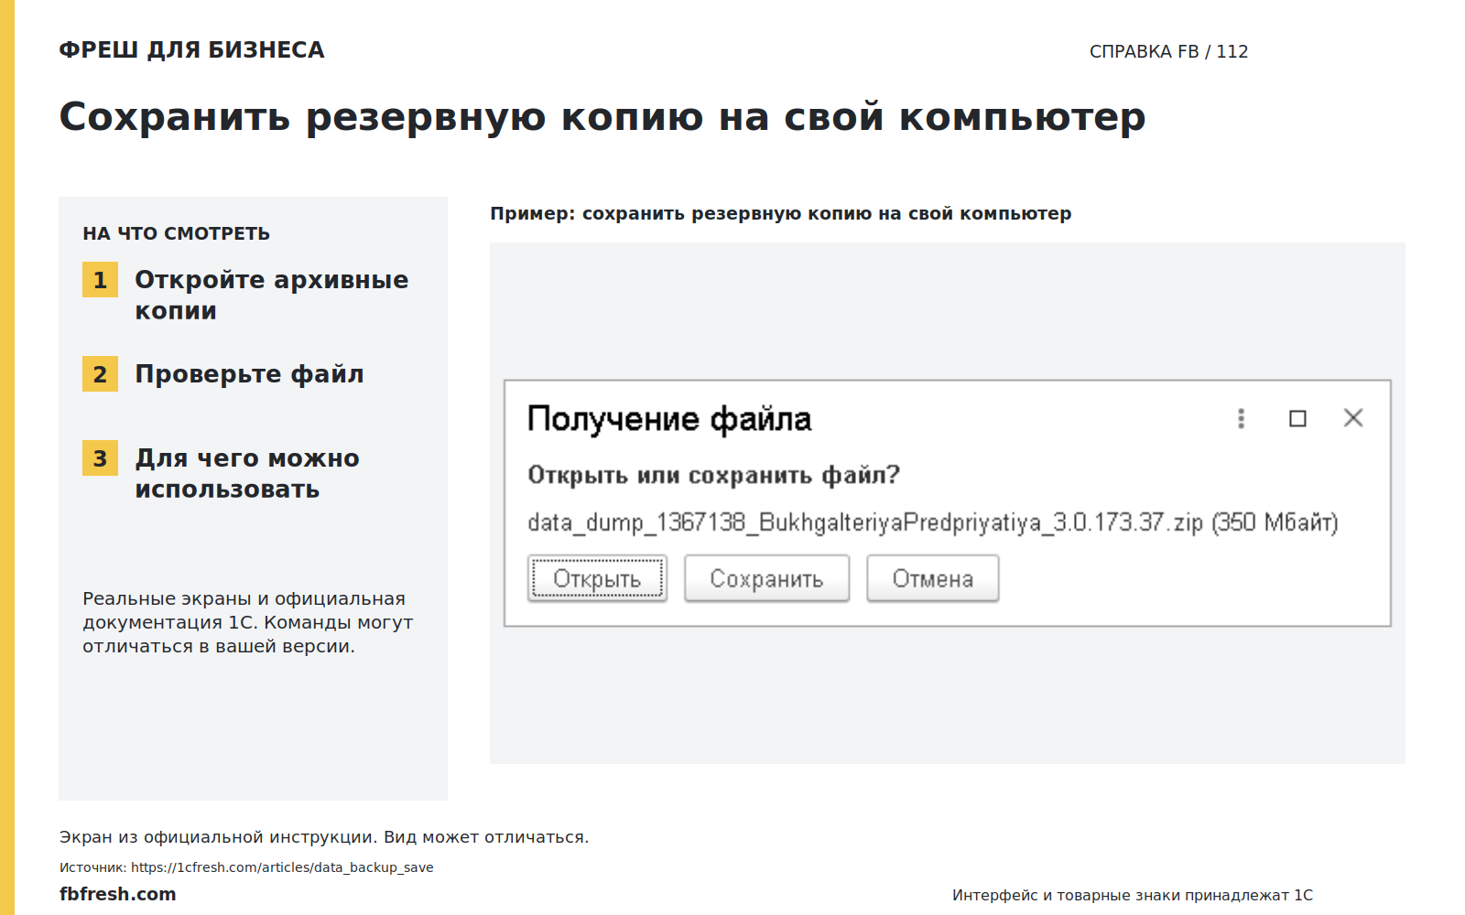Click the Открыть button
1465x915 pixels.
597,578
